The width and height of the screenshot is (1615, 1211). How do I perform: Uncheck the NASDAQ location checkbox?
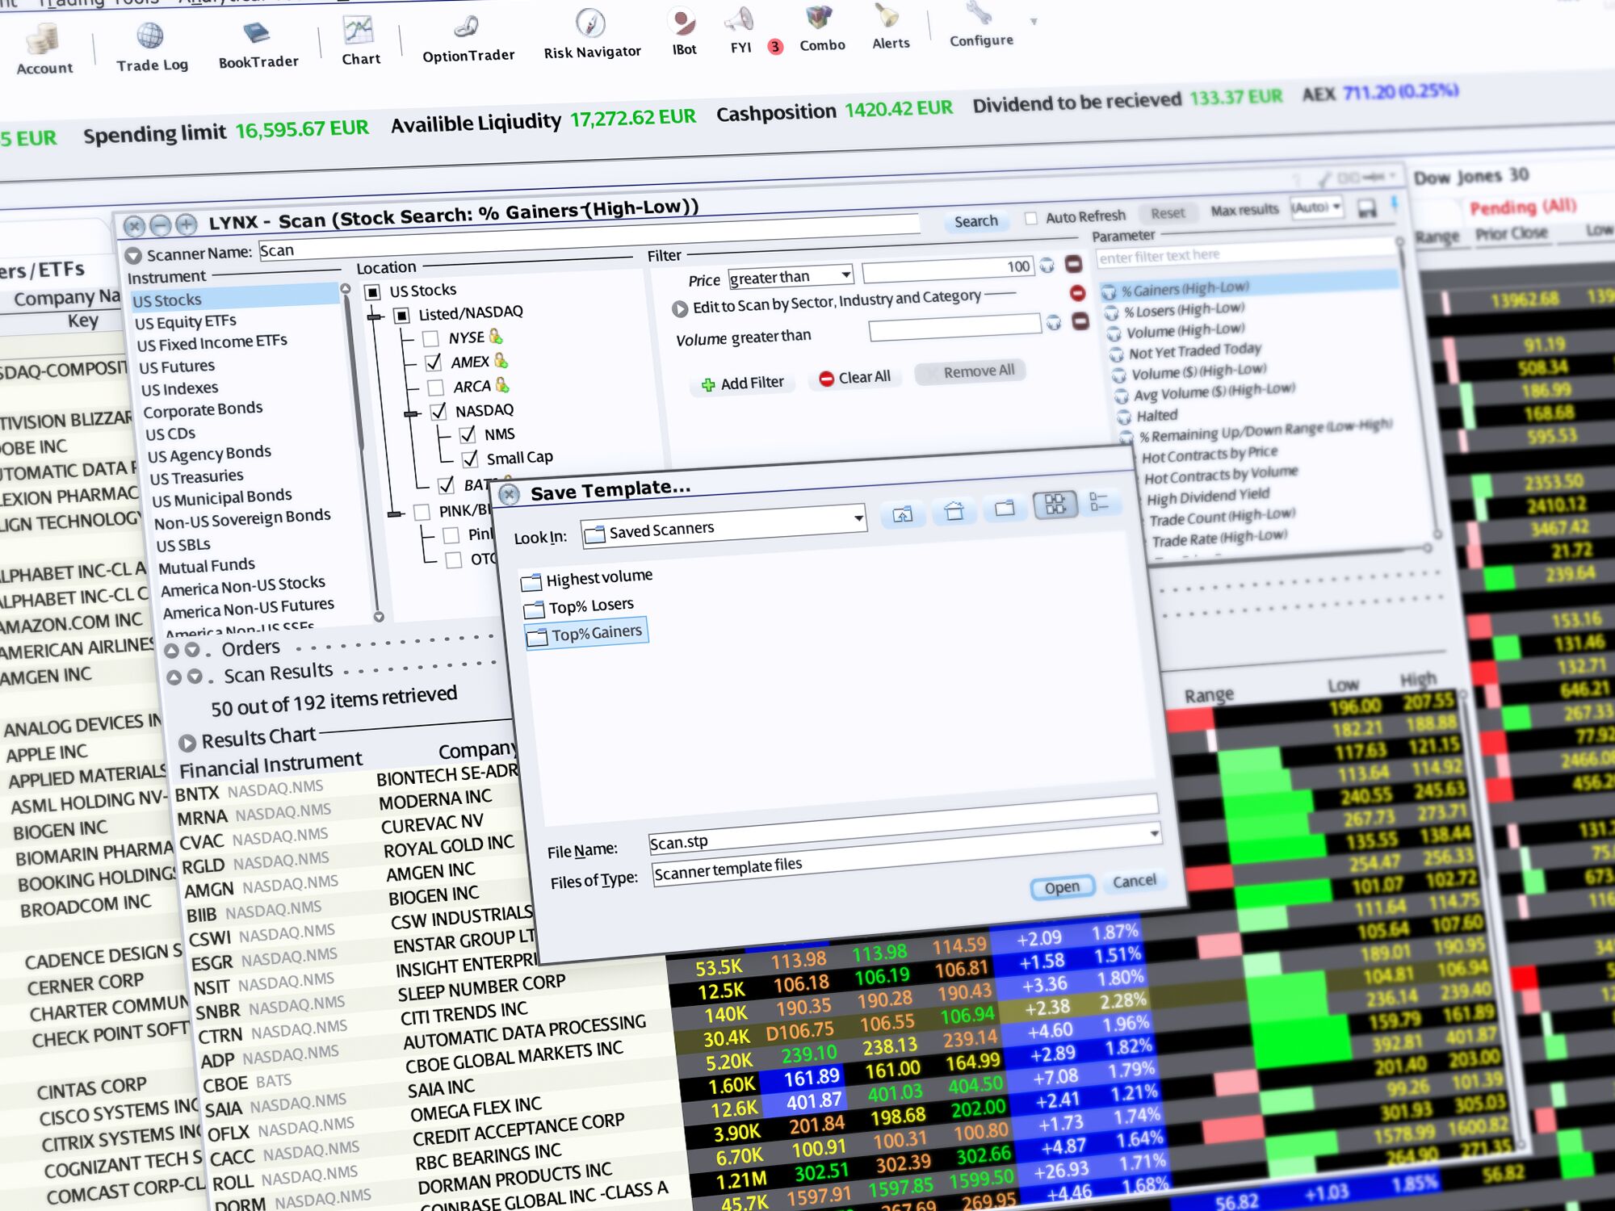(438, 412)
